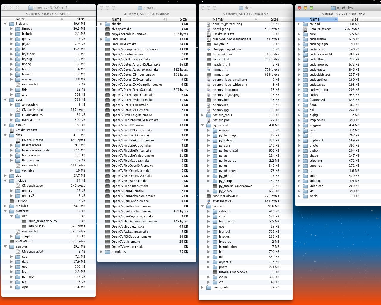
Task: Click the doc window title bar text
Action: click(x=248, y=8)
